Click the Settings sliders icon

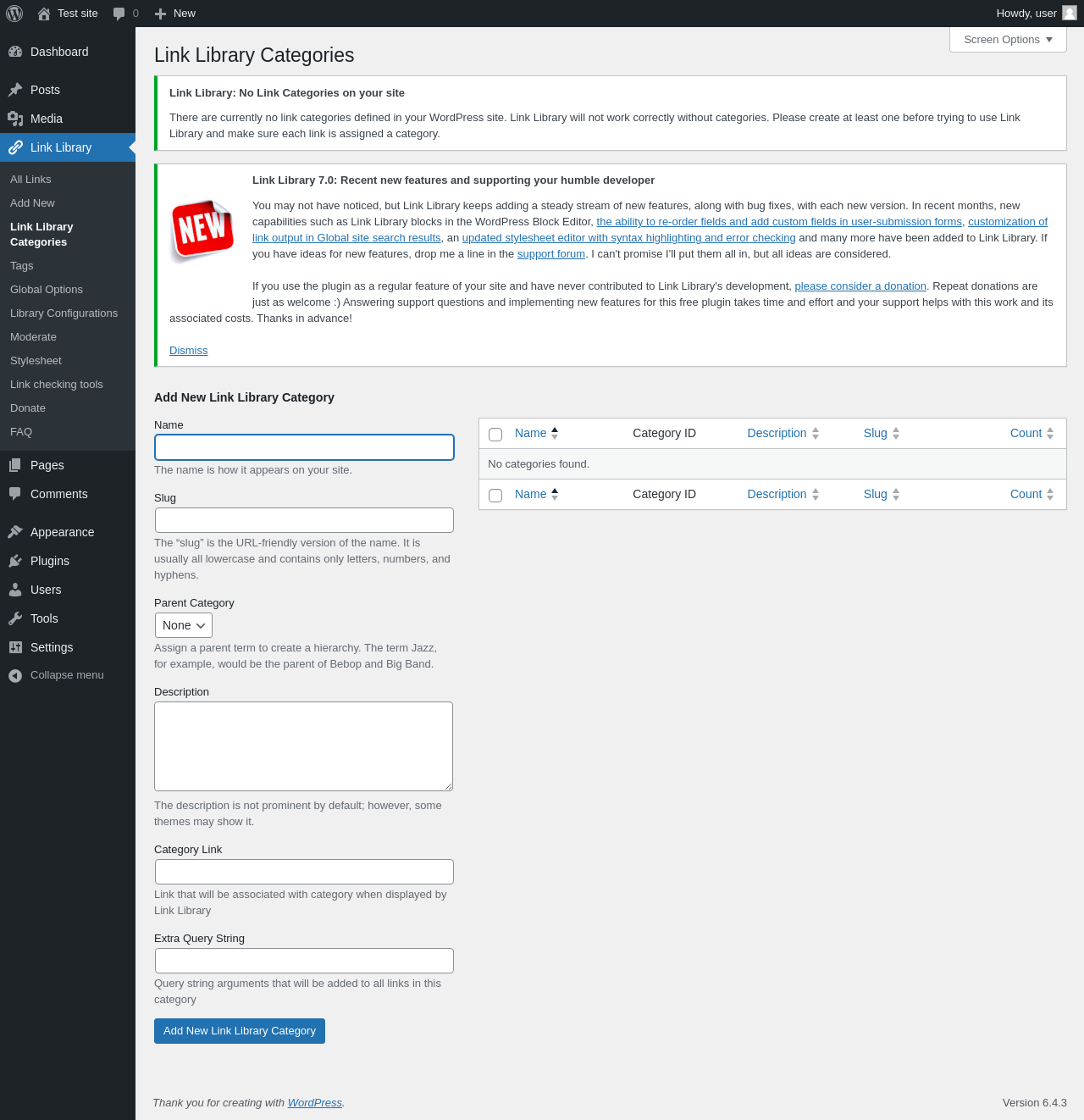pos(15,647)
